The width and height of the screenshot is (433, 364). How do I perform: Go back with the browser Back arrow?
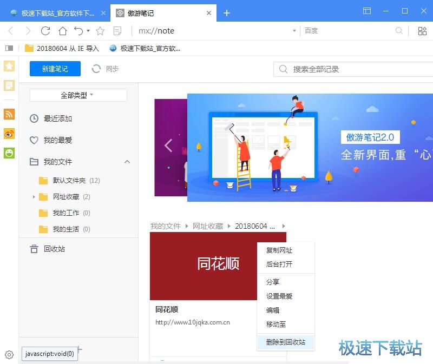tap(11, 31)
